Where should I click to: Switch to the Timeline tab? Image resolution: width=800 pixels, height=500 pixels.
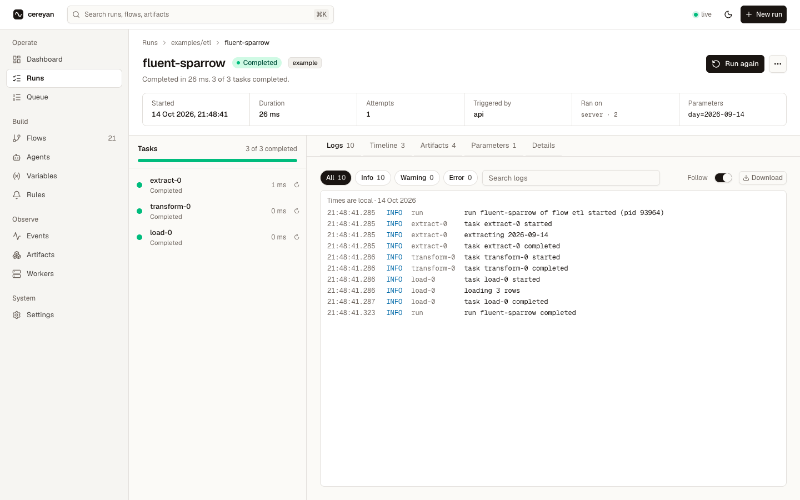[x=387, y=146]
